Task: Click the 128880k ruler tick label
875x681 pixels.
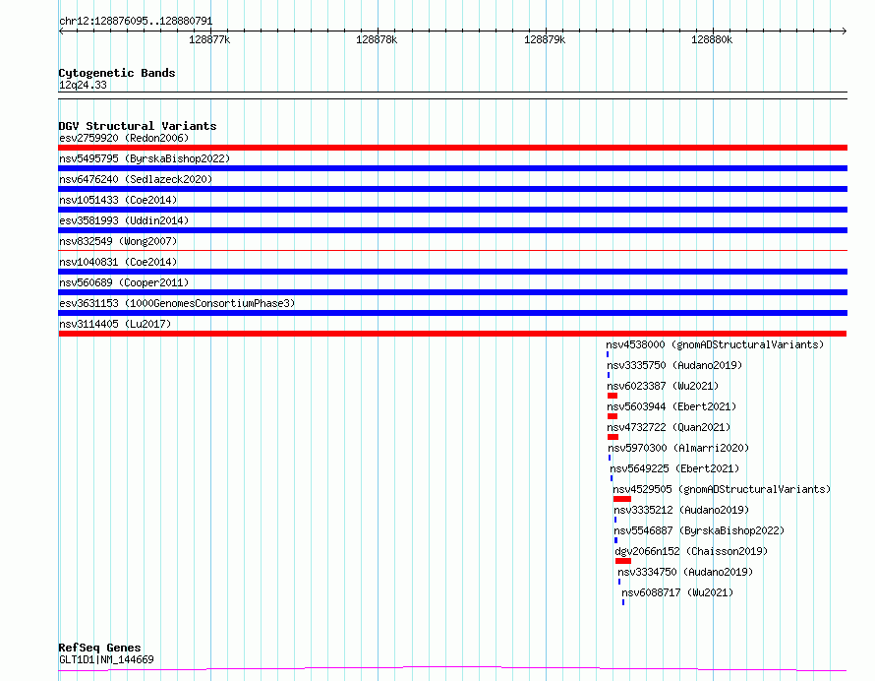Action: [712, 39]
